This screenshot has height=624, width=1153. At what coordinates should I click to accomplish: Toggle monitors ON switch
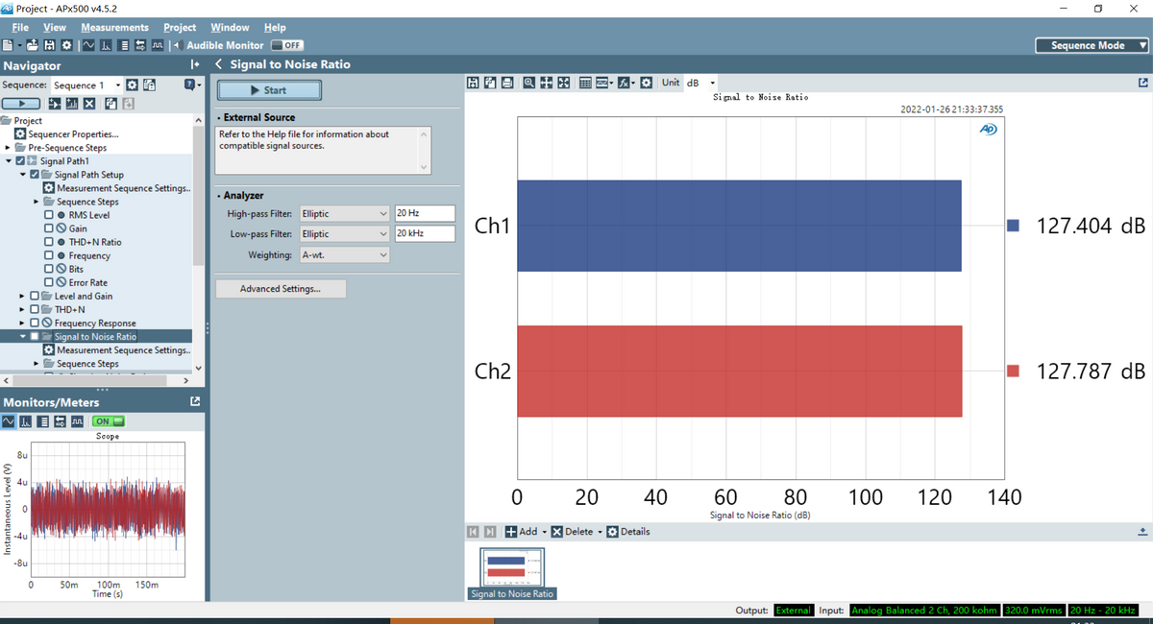tap(109, 421)
